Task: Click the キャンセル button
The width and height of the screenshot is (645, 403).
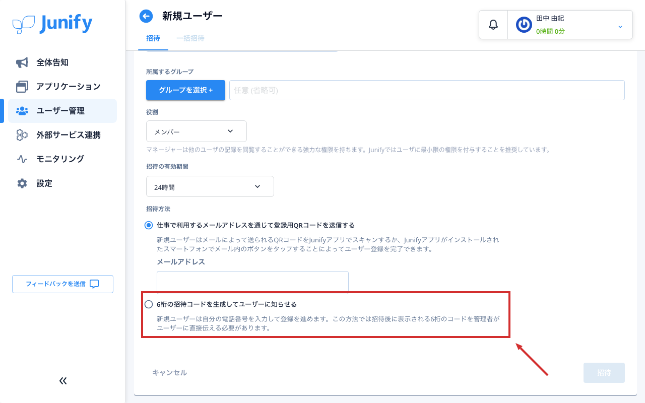Action: (x=169, y=373)
